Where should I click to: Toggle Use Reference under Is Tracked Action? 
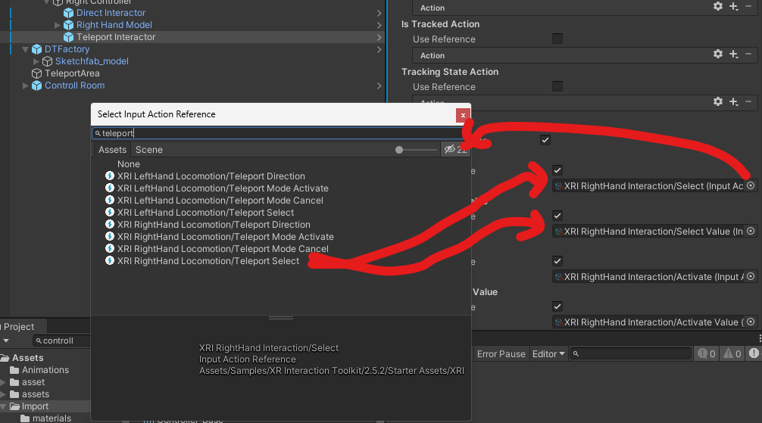pyautogui.click(x=557, y=39)
